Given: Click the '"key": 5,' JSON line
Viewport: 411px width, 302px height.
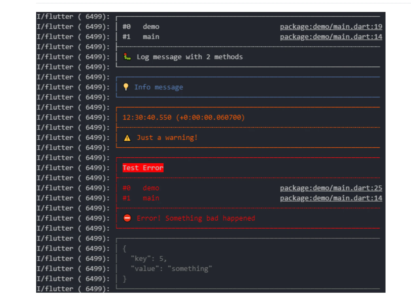Looking at the screenshot, I should click(149, 259).
